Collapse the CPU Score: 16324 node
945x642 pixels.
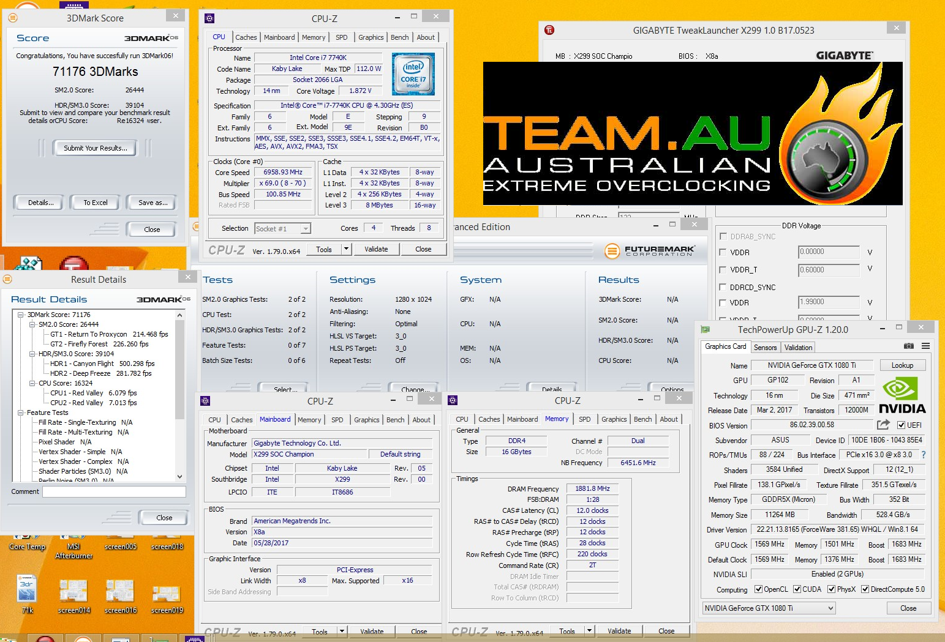32,383
